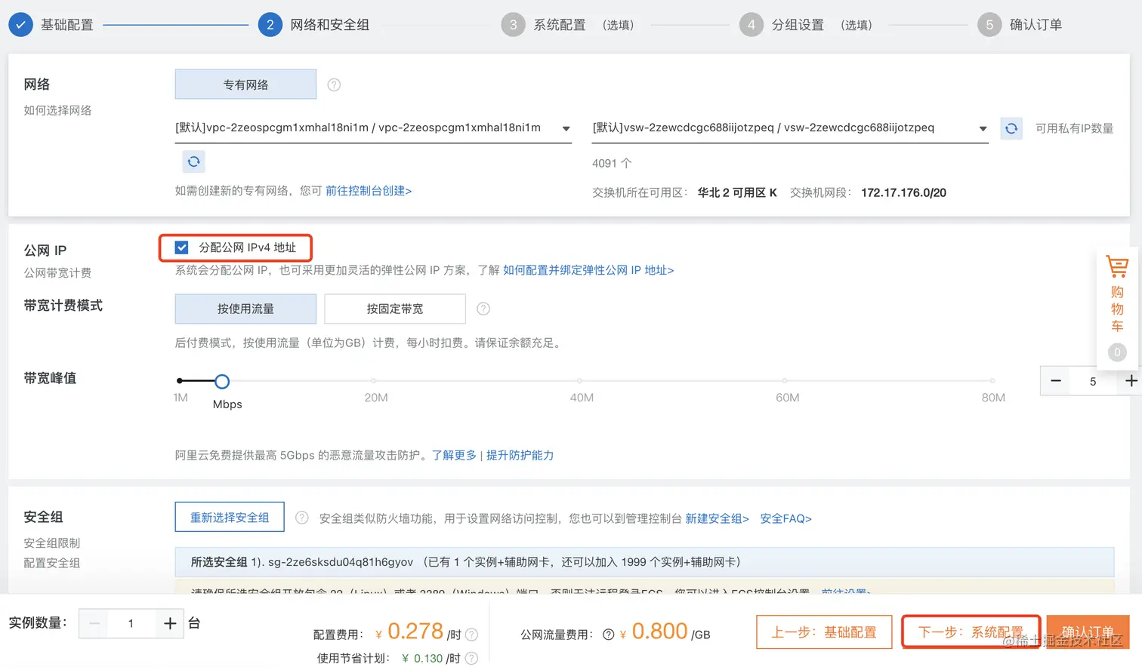This screenshot has height=667, width=1142.
Task: Jump to the 系统配置 step
Action: click(x=560, y=25)
